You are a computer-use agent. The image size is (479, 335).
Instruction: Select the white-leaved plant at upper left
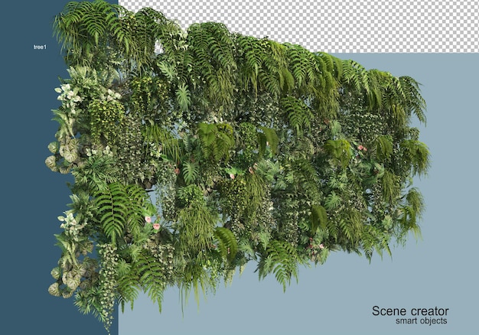pos(68,93)
